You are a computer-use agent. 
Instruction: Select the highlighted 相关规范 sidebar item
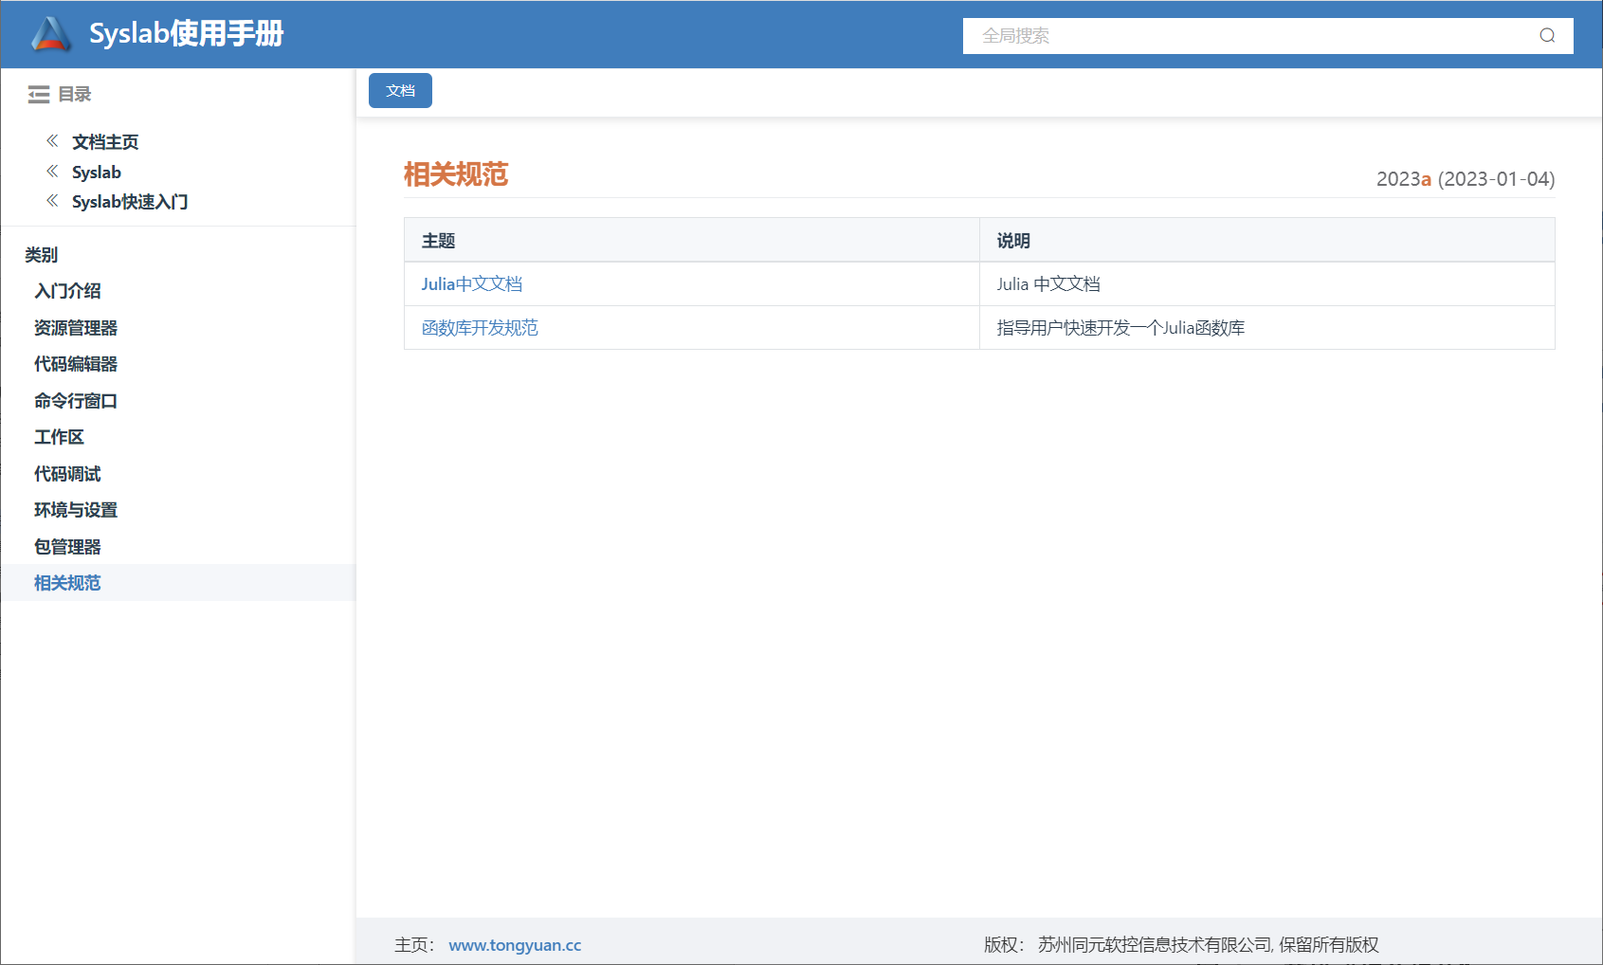click(x=67, y=583)
